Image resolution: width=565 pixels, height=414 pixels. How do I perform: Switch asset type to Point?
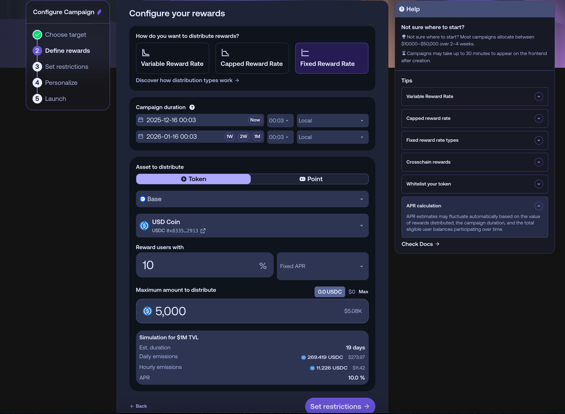tap(311, 179)
